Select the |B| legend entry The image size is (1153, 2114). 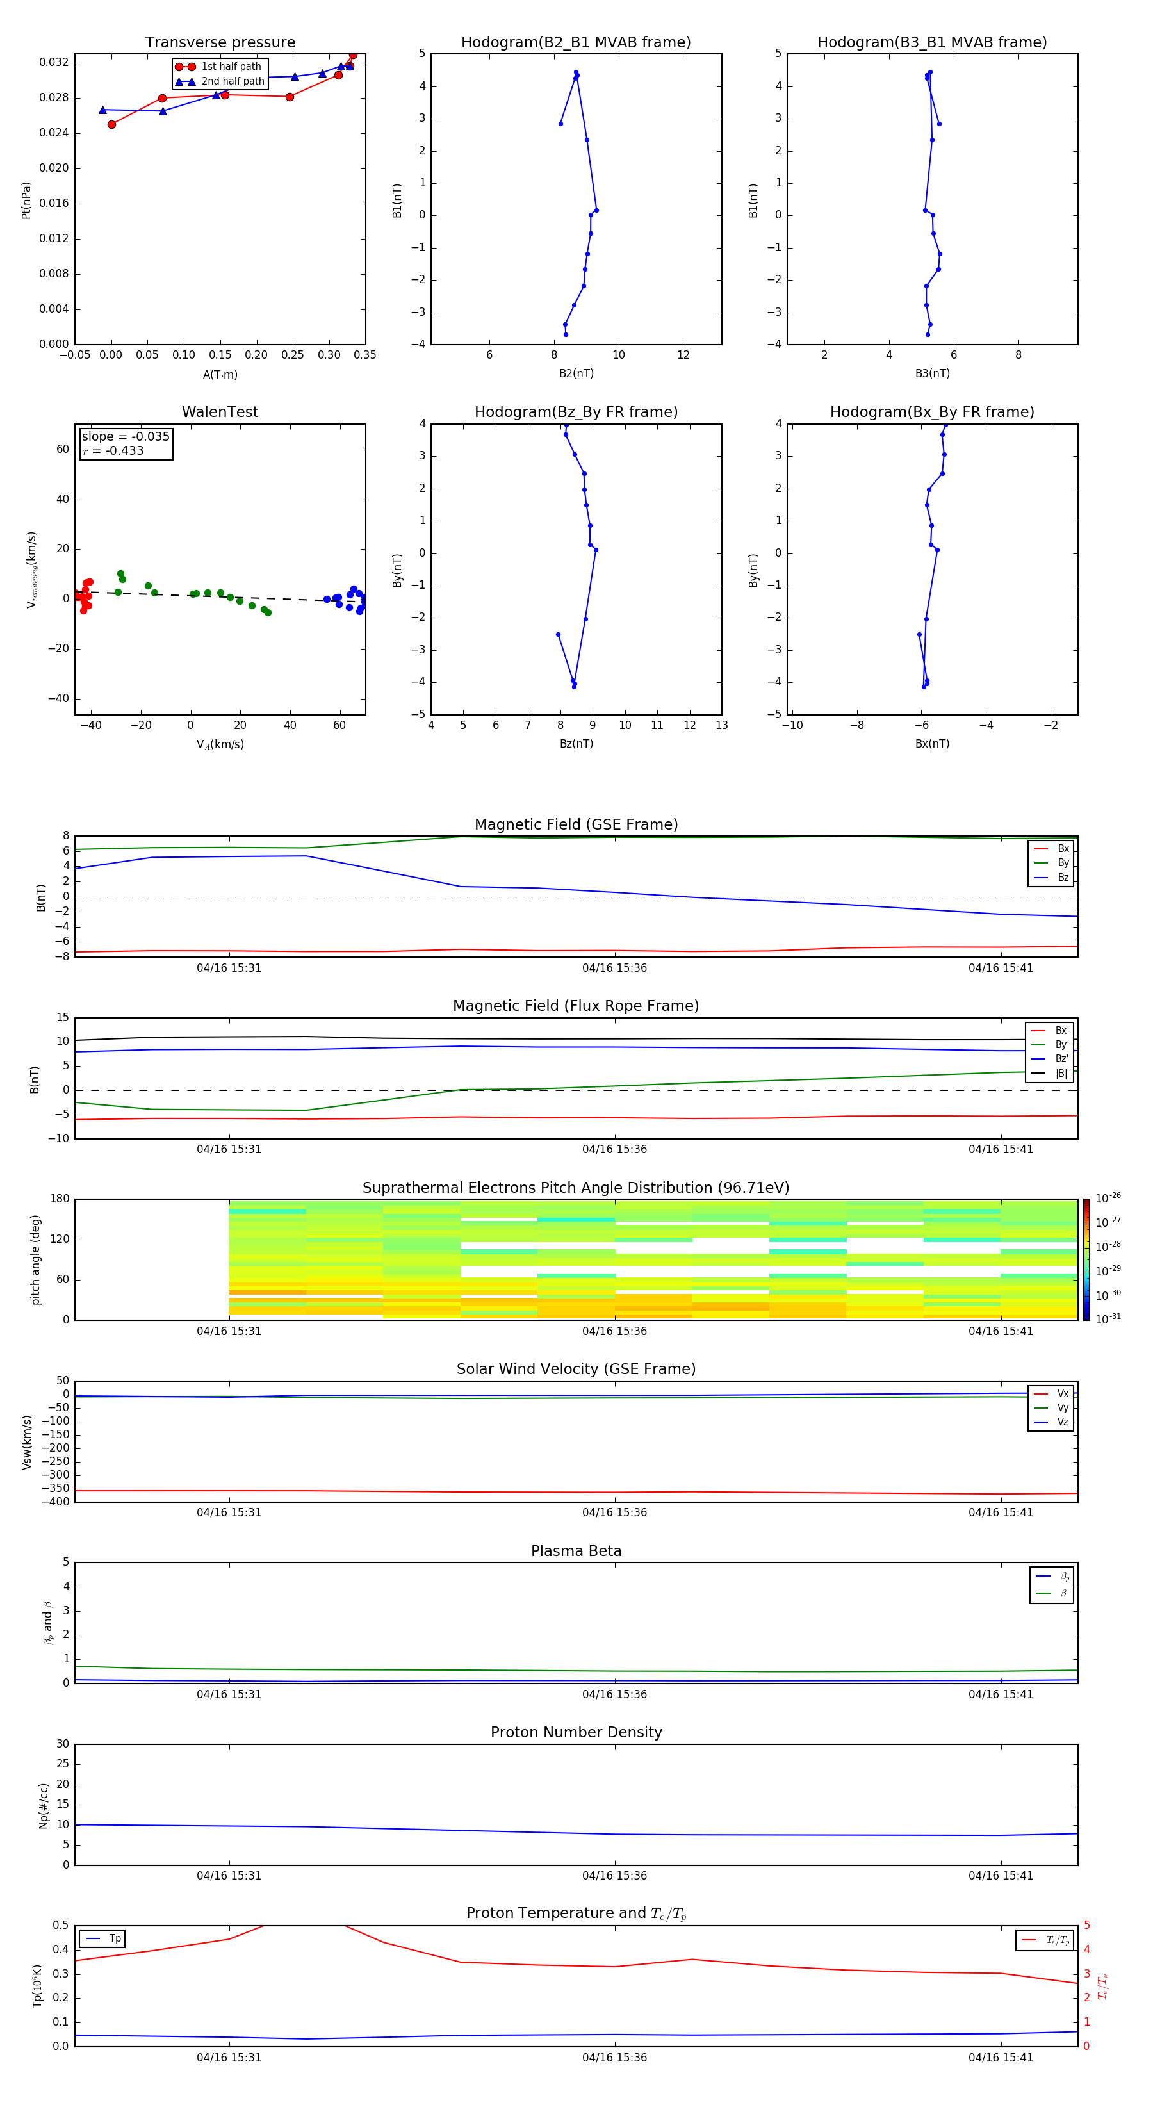pyautogui.click(x=1051, y=1074)
